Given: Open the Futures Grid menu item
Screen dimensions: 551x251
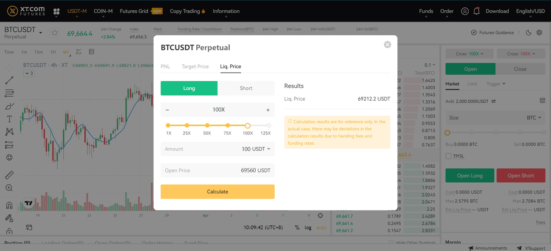Looking at the screenshot, I should 141,11.
